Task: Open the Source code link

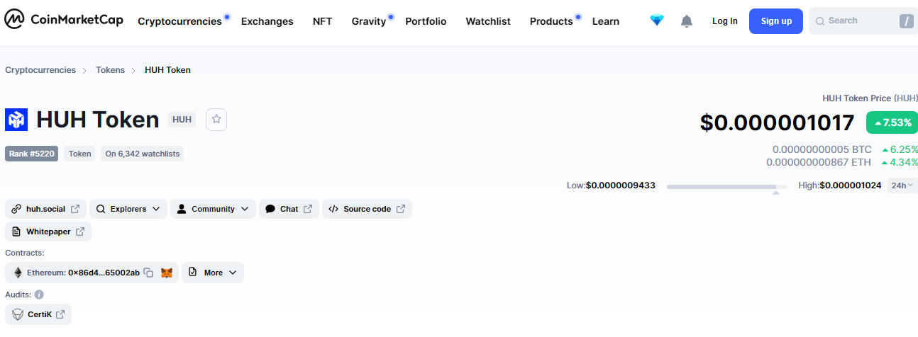Action: (x=367, y=209)
